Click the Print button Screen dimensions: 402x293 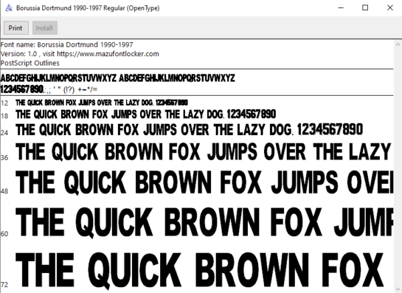16,28
